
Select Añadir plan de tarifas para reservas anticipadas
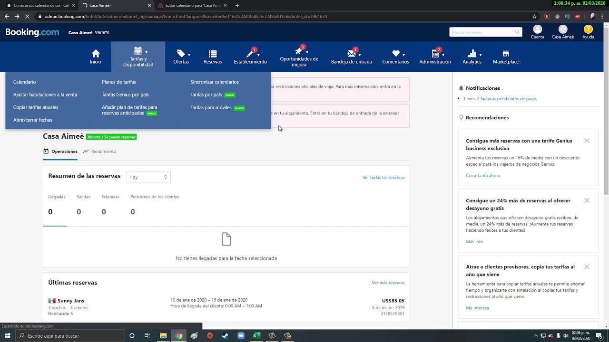coord(129,110)
